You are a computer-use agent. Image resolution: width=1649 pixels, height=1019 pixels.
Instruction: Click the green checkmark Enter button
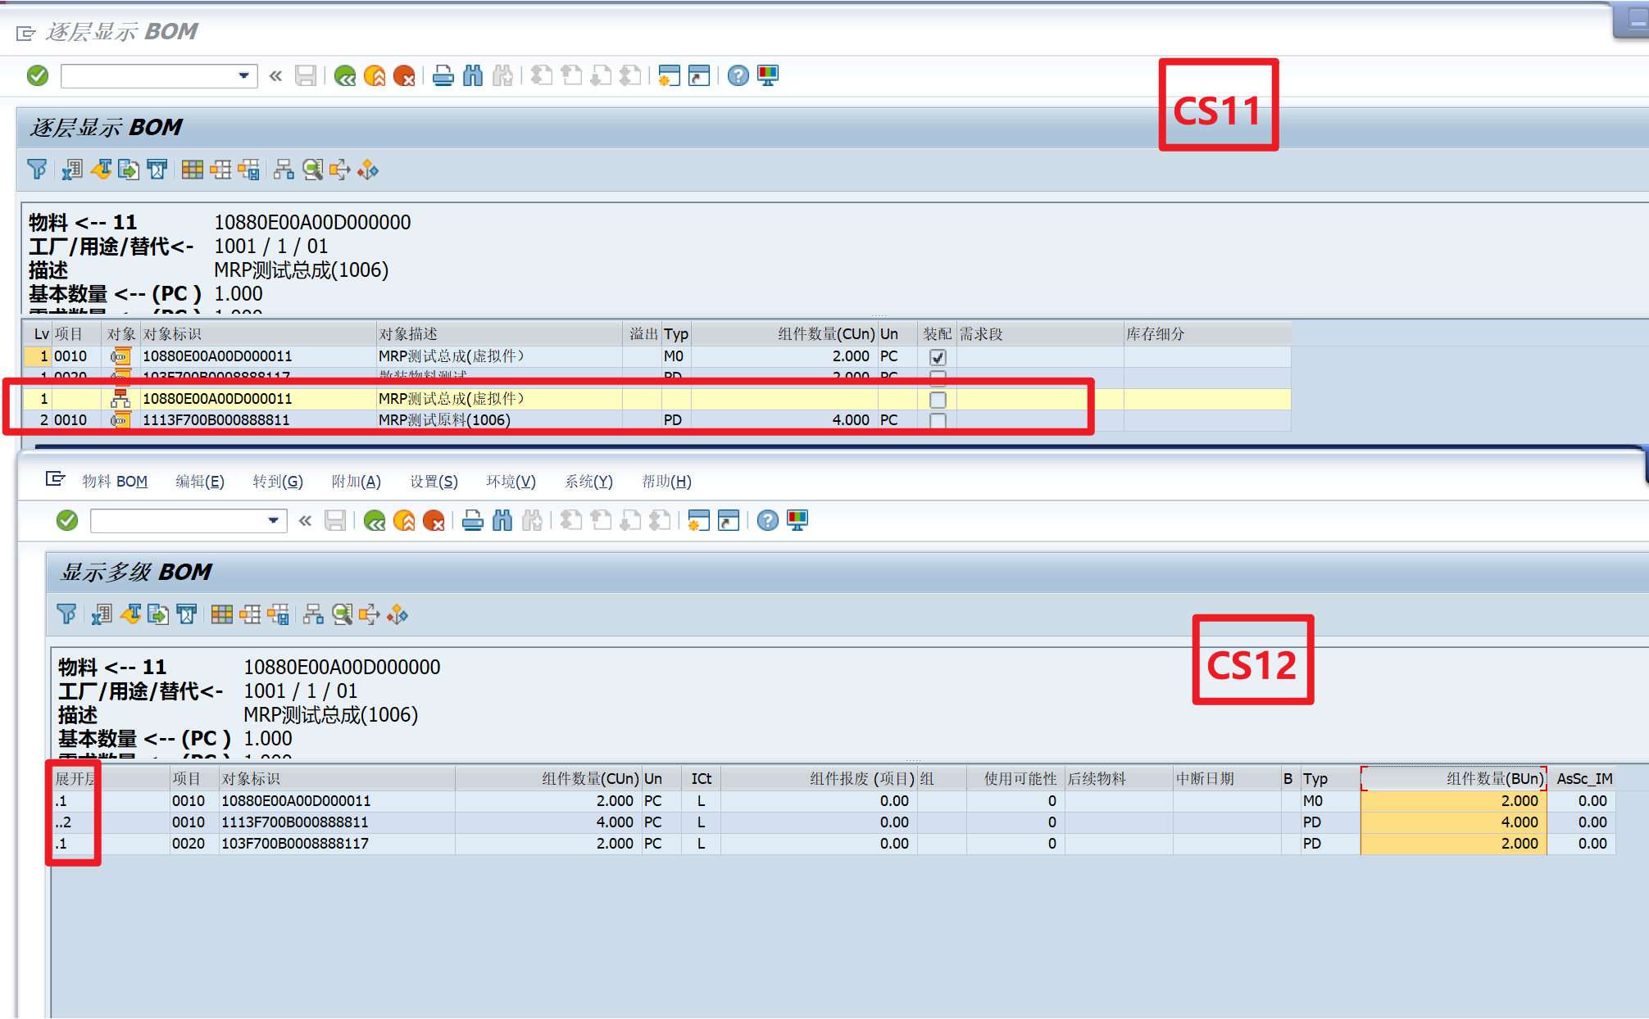[x=38, y=75]
